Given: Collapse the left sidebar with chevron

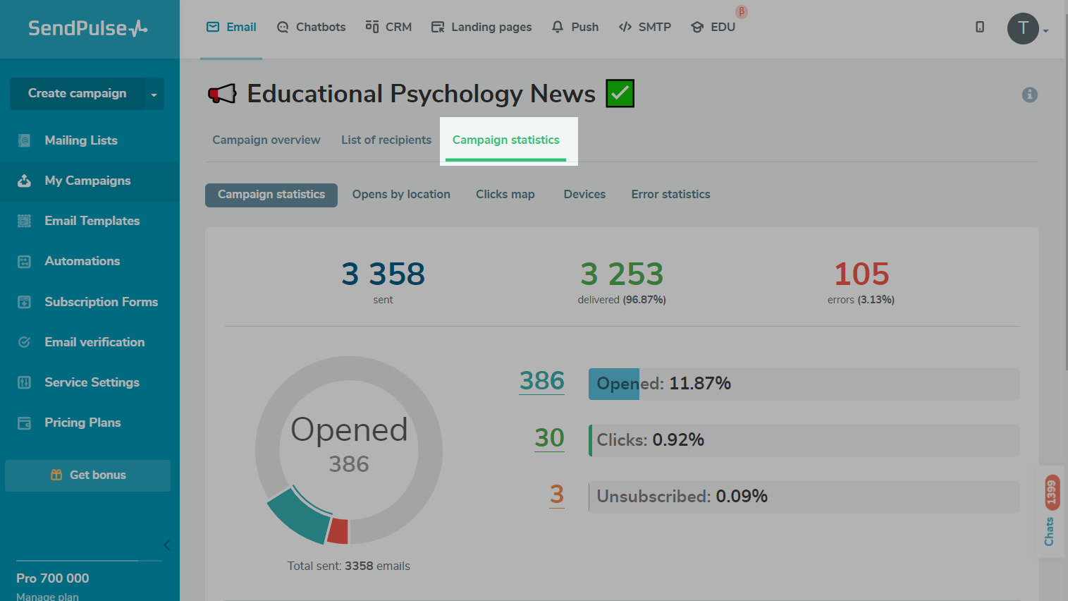Looking at the screenshot, I should [167, 545].
